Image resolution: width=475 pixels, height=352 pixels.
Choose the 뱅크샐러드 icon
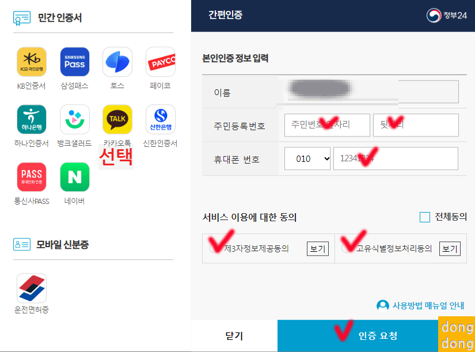click(x=74, y=119)
